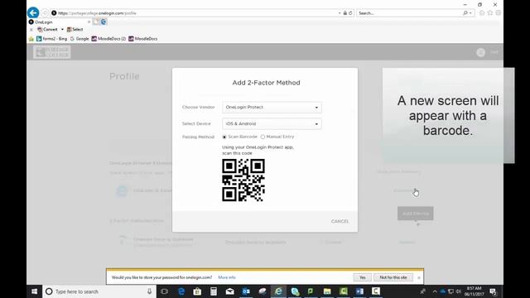
Task: Click the Portage College logo
Action: pos(52,52)
